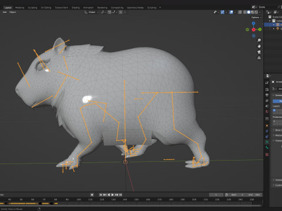
Task: Open the proportional editing falloff icon
Action: click(x=125, y=12)
